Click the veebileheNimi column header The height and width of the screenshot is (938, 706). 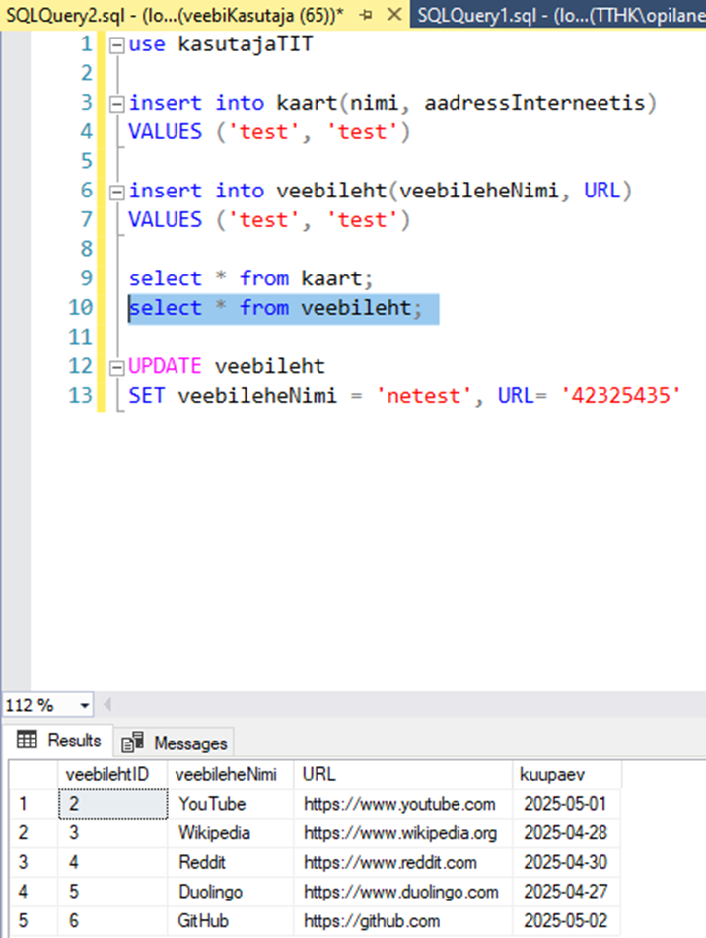[226, 773]
